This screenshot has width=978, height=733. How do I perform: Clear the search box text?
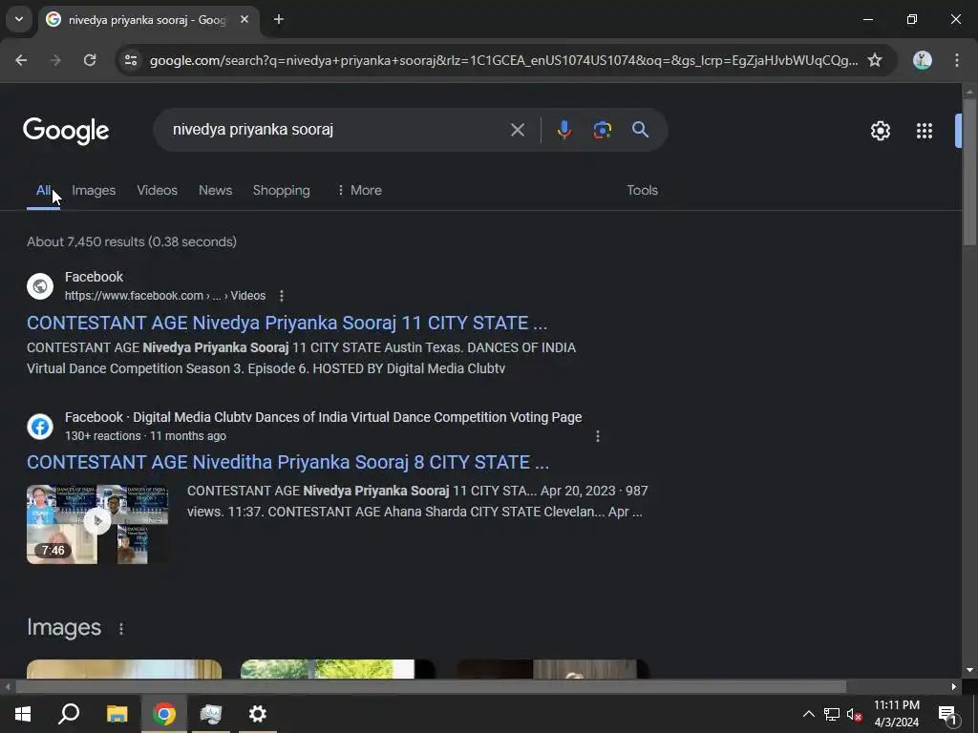click(x=517, y=130)
